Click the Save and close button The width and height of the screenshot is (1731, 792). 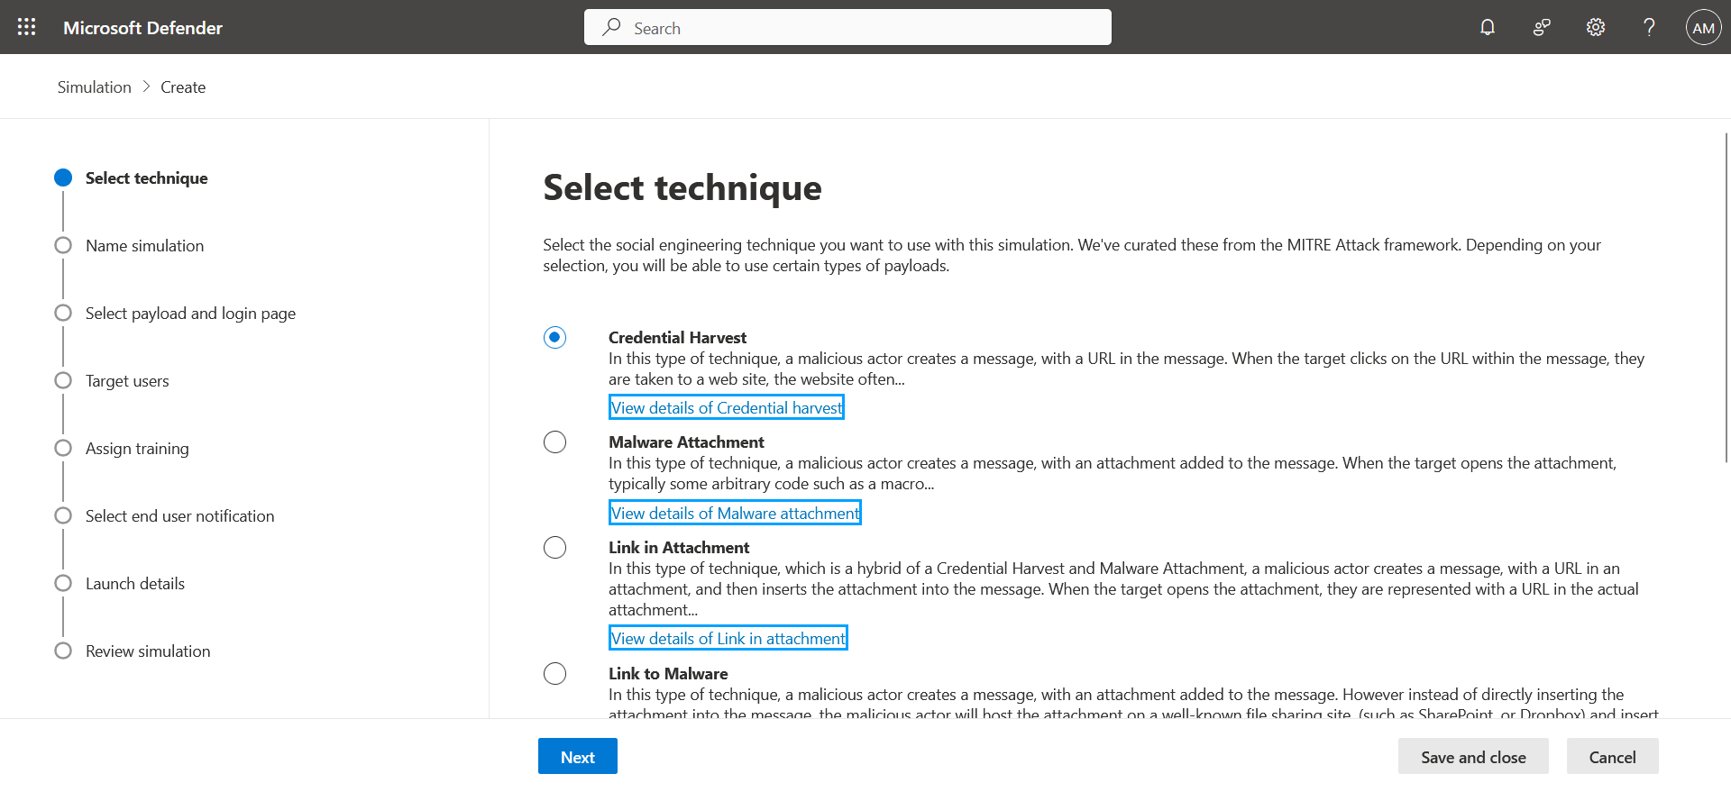pyautogui.click(x=1473, y=756)
